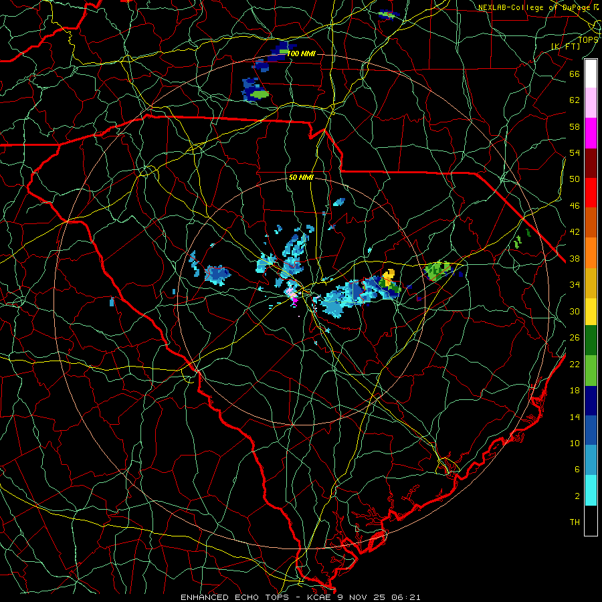Click the light green echo beside the 100 NMI label

[x=284, y=52]
